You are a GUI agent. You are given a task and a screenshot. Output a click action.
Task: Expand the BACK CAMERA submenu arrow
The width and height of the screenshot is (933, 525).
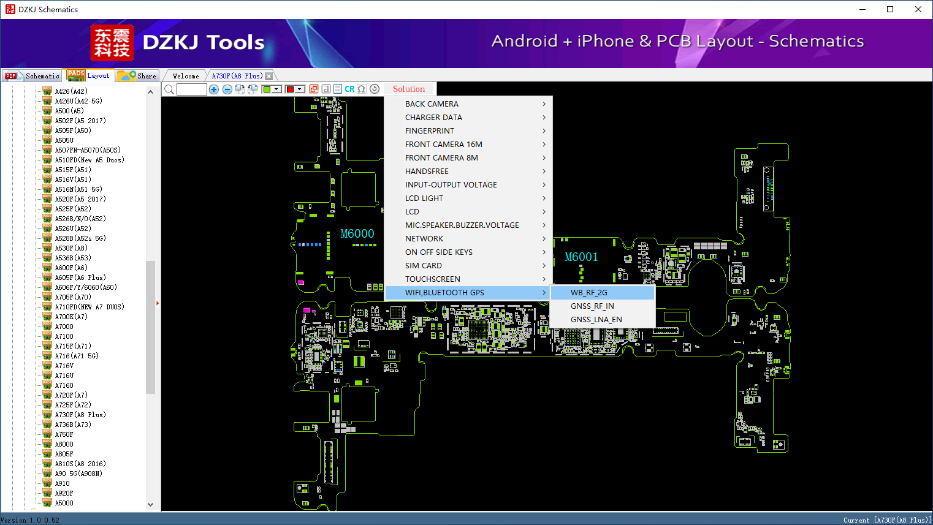pos(544,104)
